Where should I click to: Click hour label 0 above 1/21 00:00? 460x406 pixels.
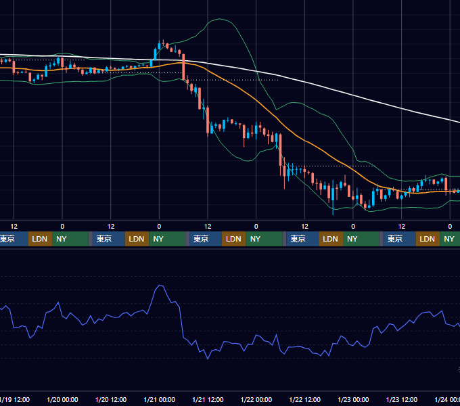tap(159, 227)
